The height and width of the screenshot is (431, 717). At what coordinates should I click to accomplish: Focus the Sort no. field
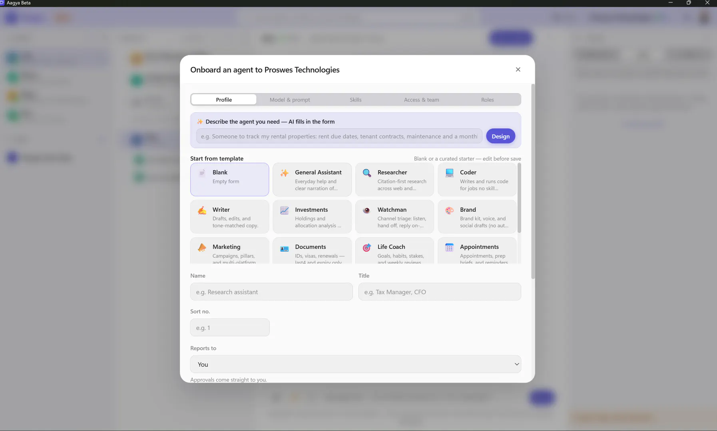point(230,328)
